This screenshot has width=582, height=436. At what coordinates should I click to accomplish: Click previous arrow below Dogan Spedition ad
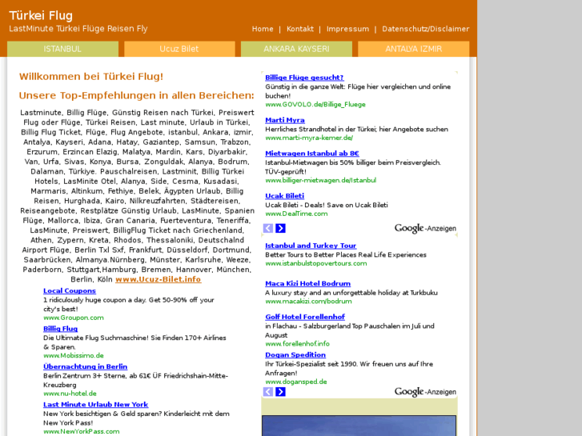268,391
